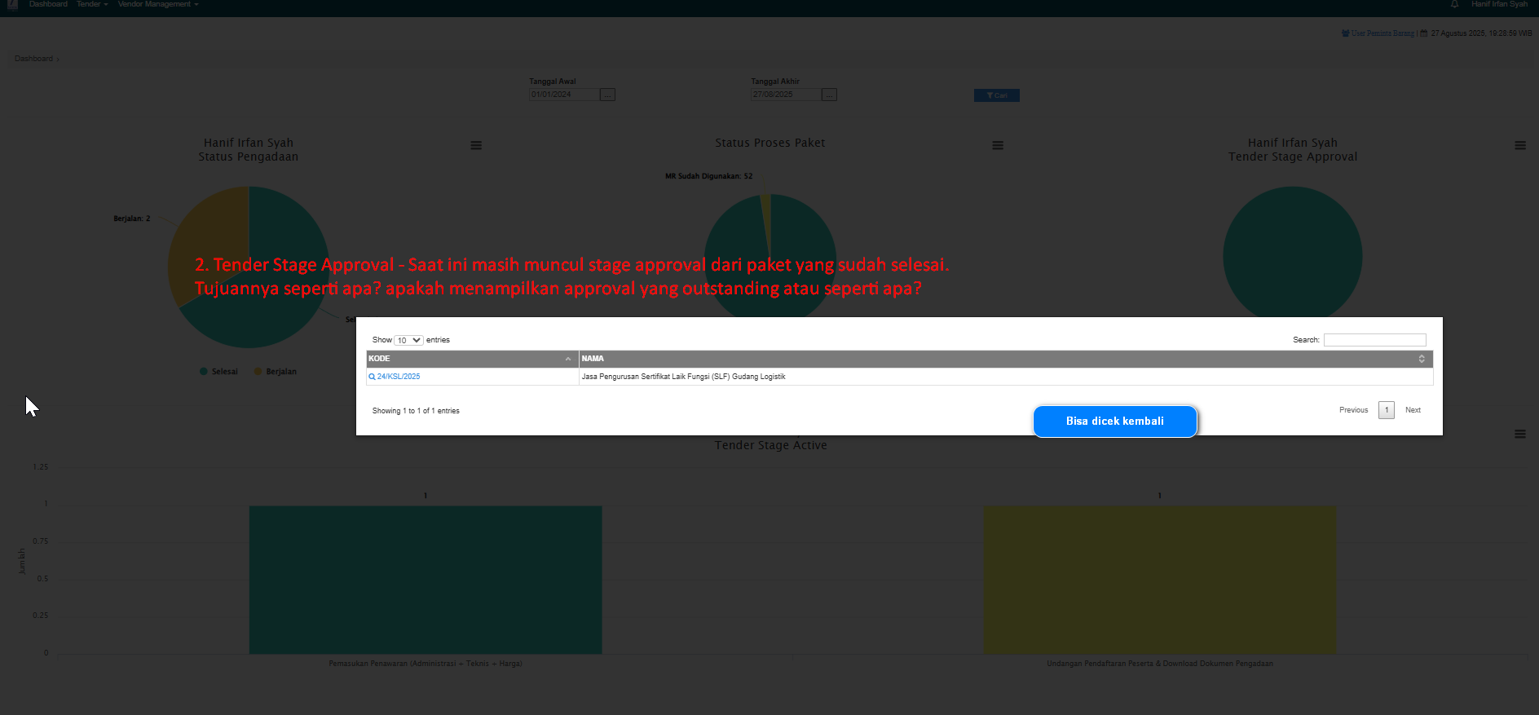Open the Status Pengadaan chart hamburger menu

click(x=476, y=146)
